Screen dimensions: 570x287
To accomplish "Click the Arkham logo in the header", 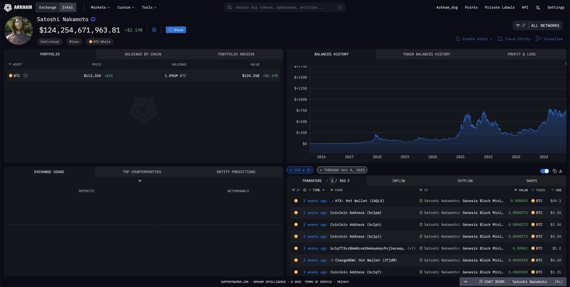I will click(x=19, y=7).
